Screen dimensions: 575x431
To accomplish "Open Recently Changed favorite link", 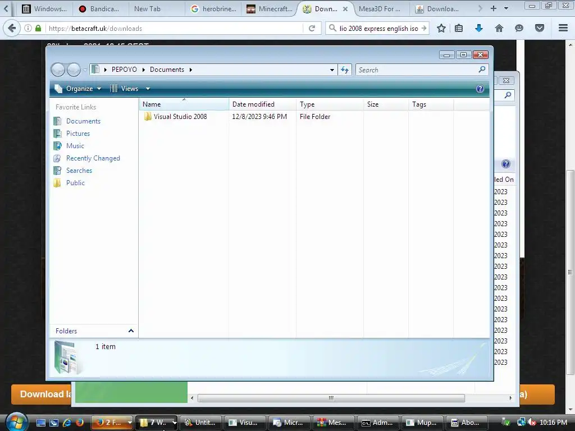I will (93, 158).
